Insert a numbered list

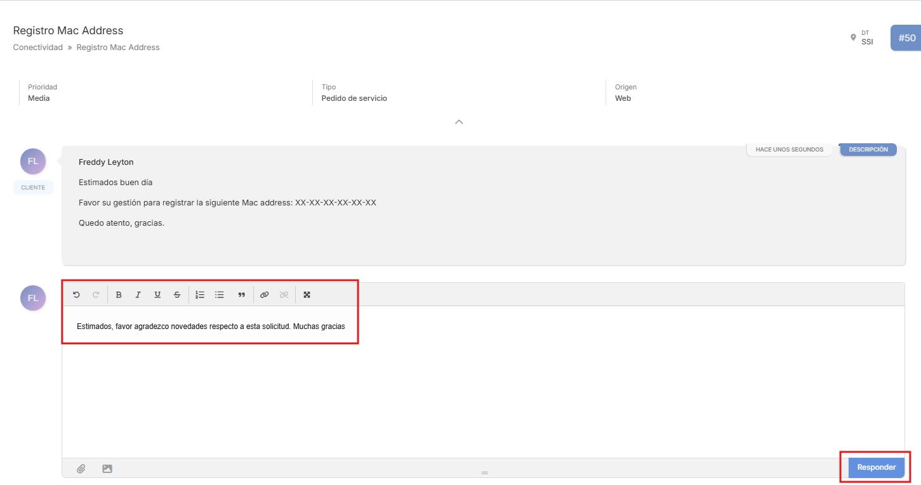tap(200, 295)
